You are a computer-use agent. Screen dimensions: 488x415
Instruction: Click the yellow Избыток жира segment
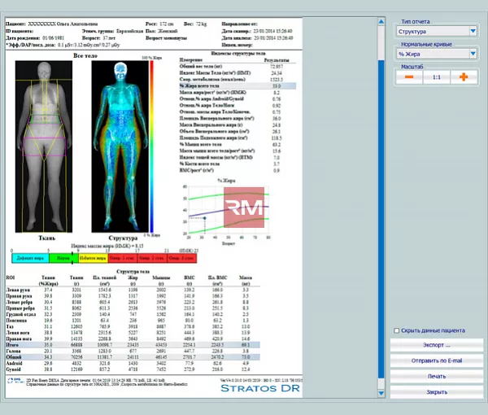pos(93,258)
